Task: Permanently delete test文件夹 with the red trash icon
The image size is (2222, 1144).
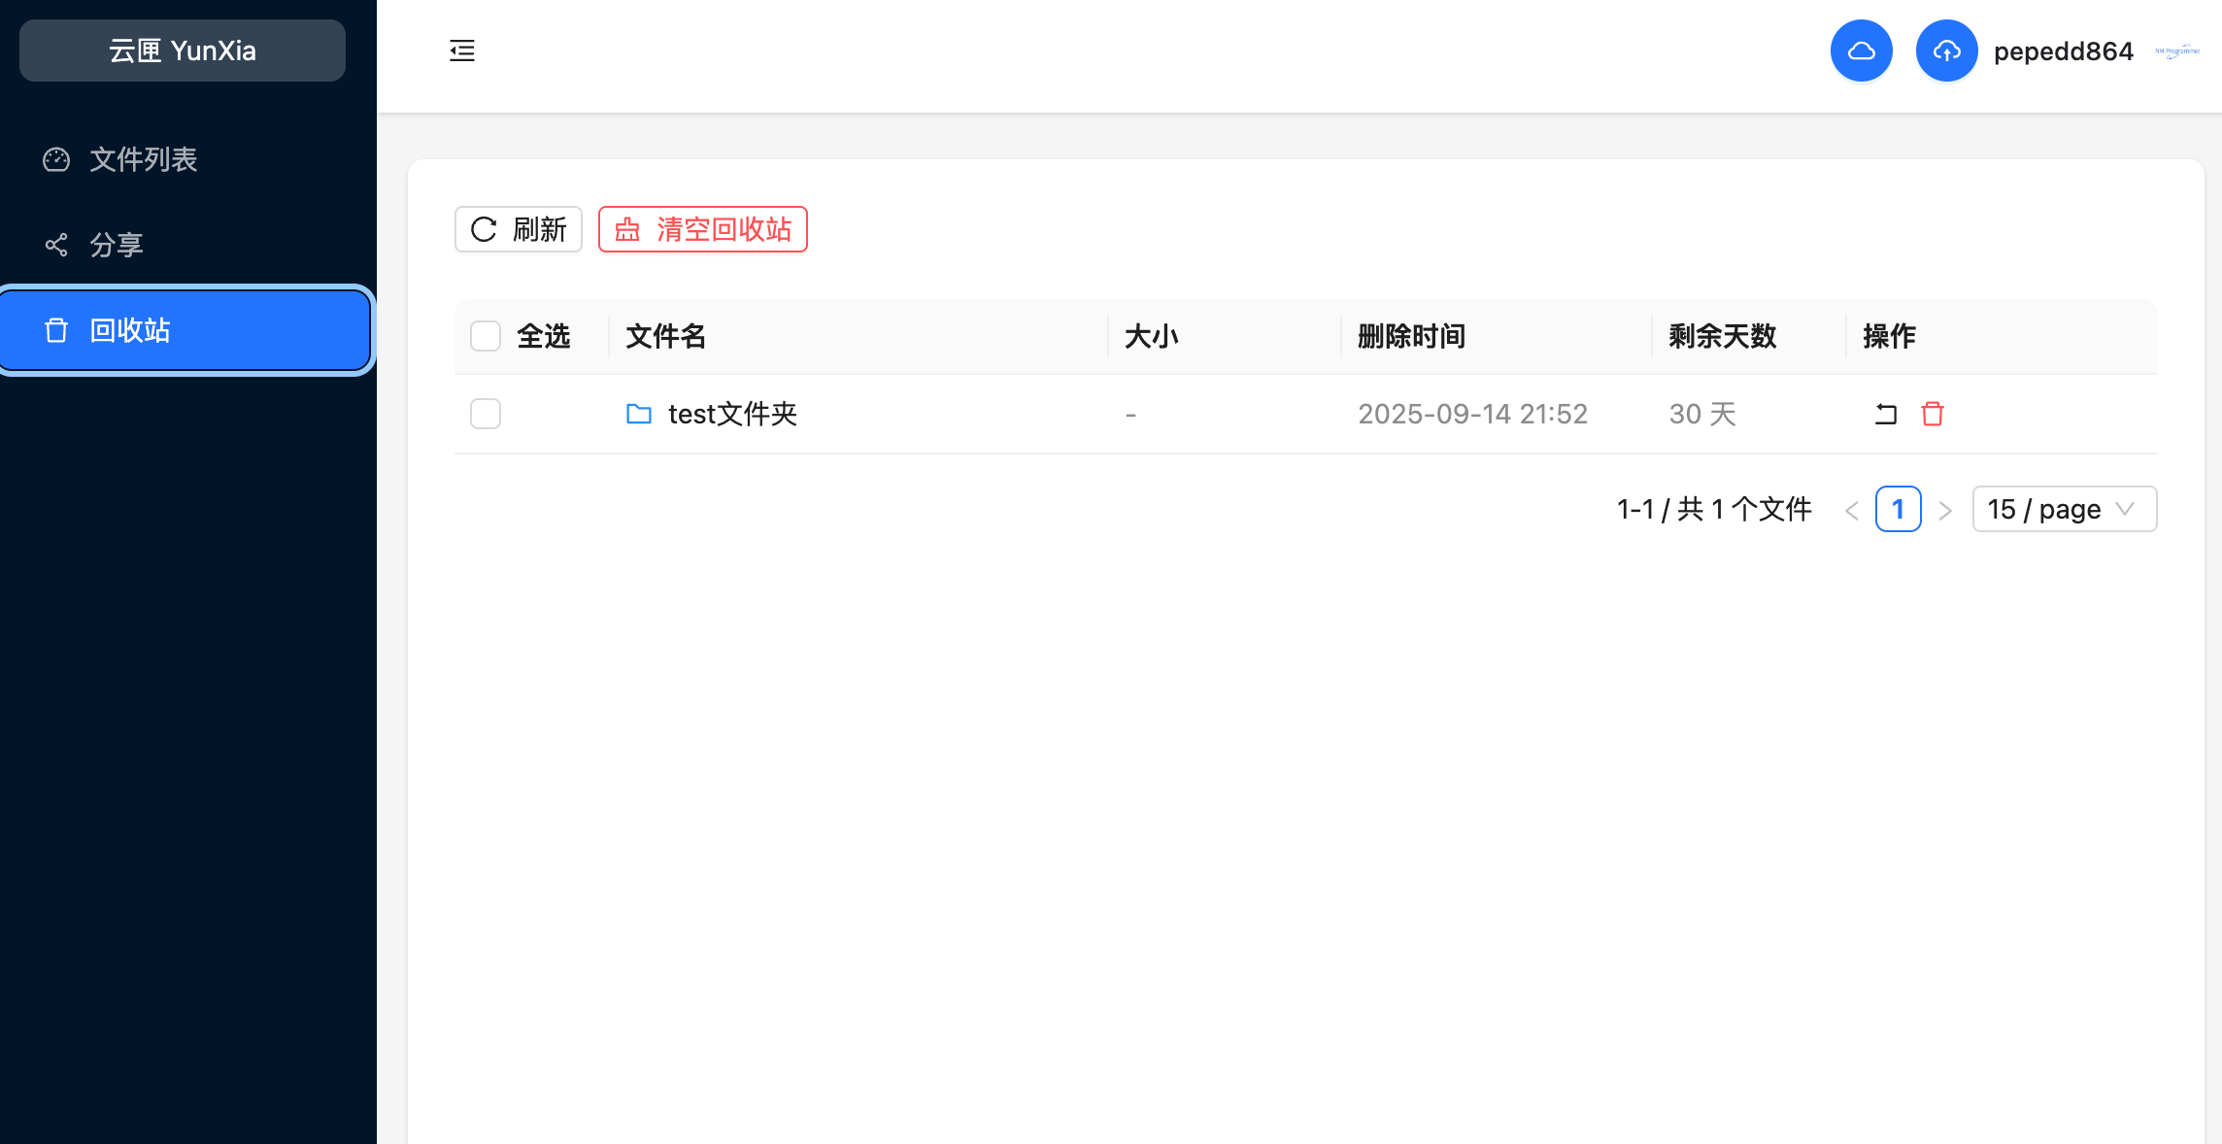Action: (x=1933, y=415)
